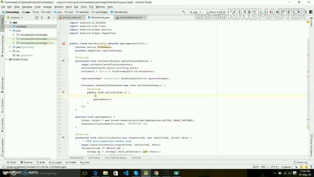This screenshot has width=314, height=177.
Task: Open the Layout Captures side tab
Action: point(2,147)
